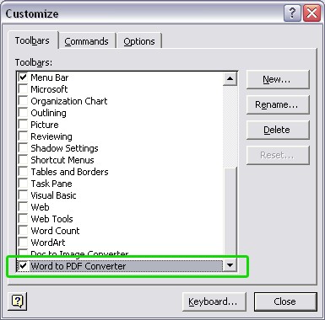Click the Delete button
325x320 pixels.
278,130
